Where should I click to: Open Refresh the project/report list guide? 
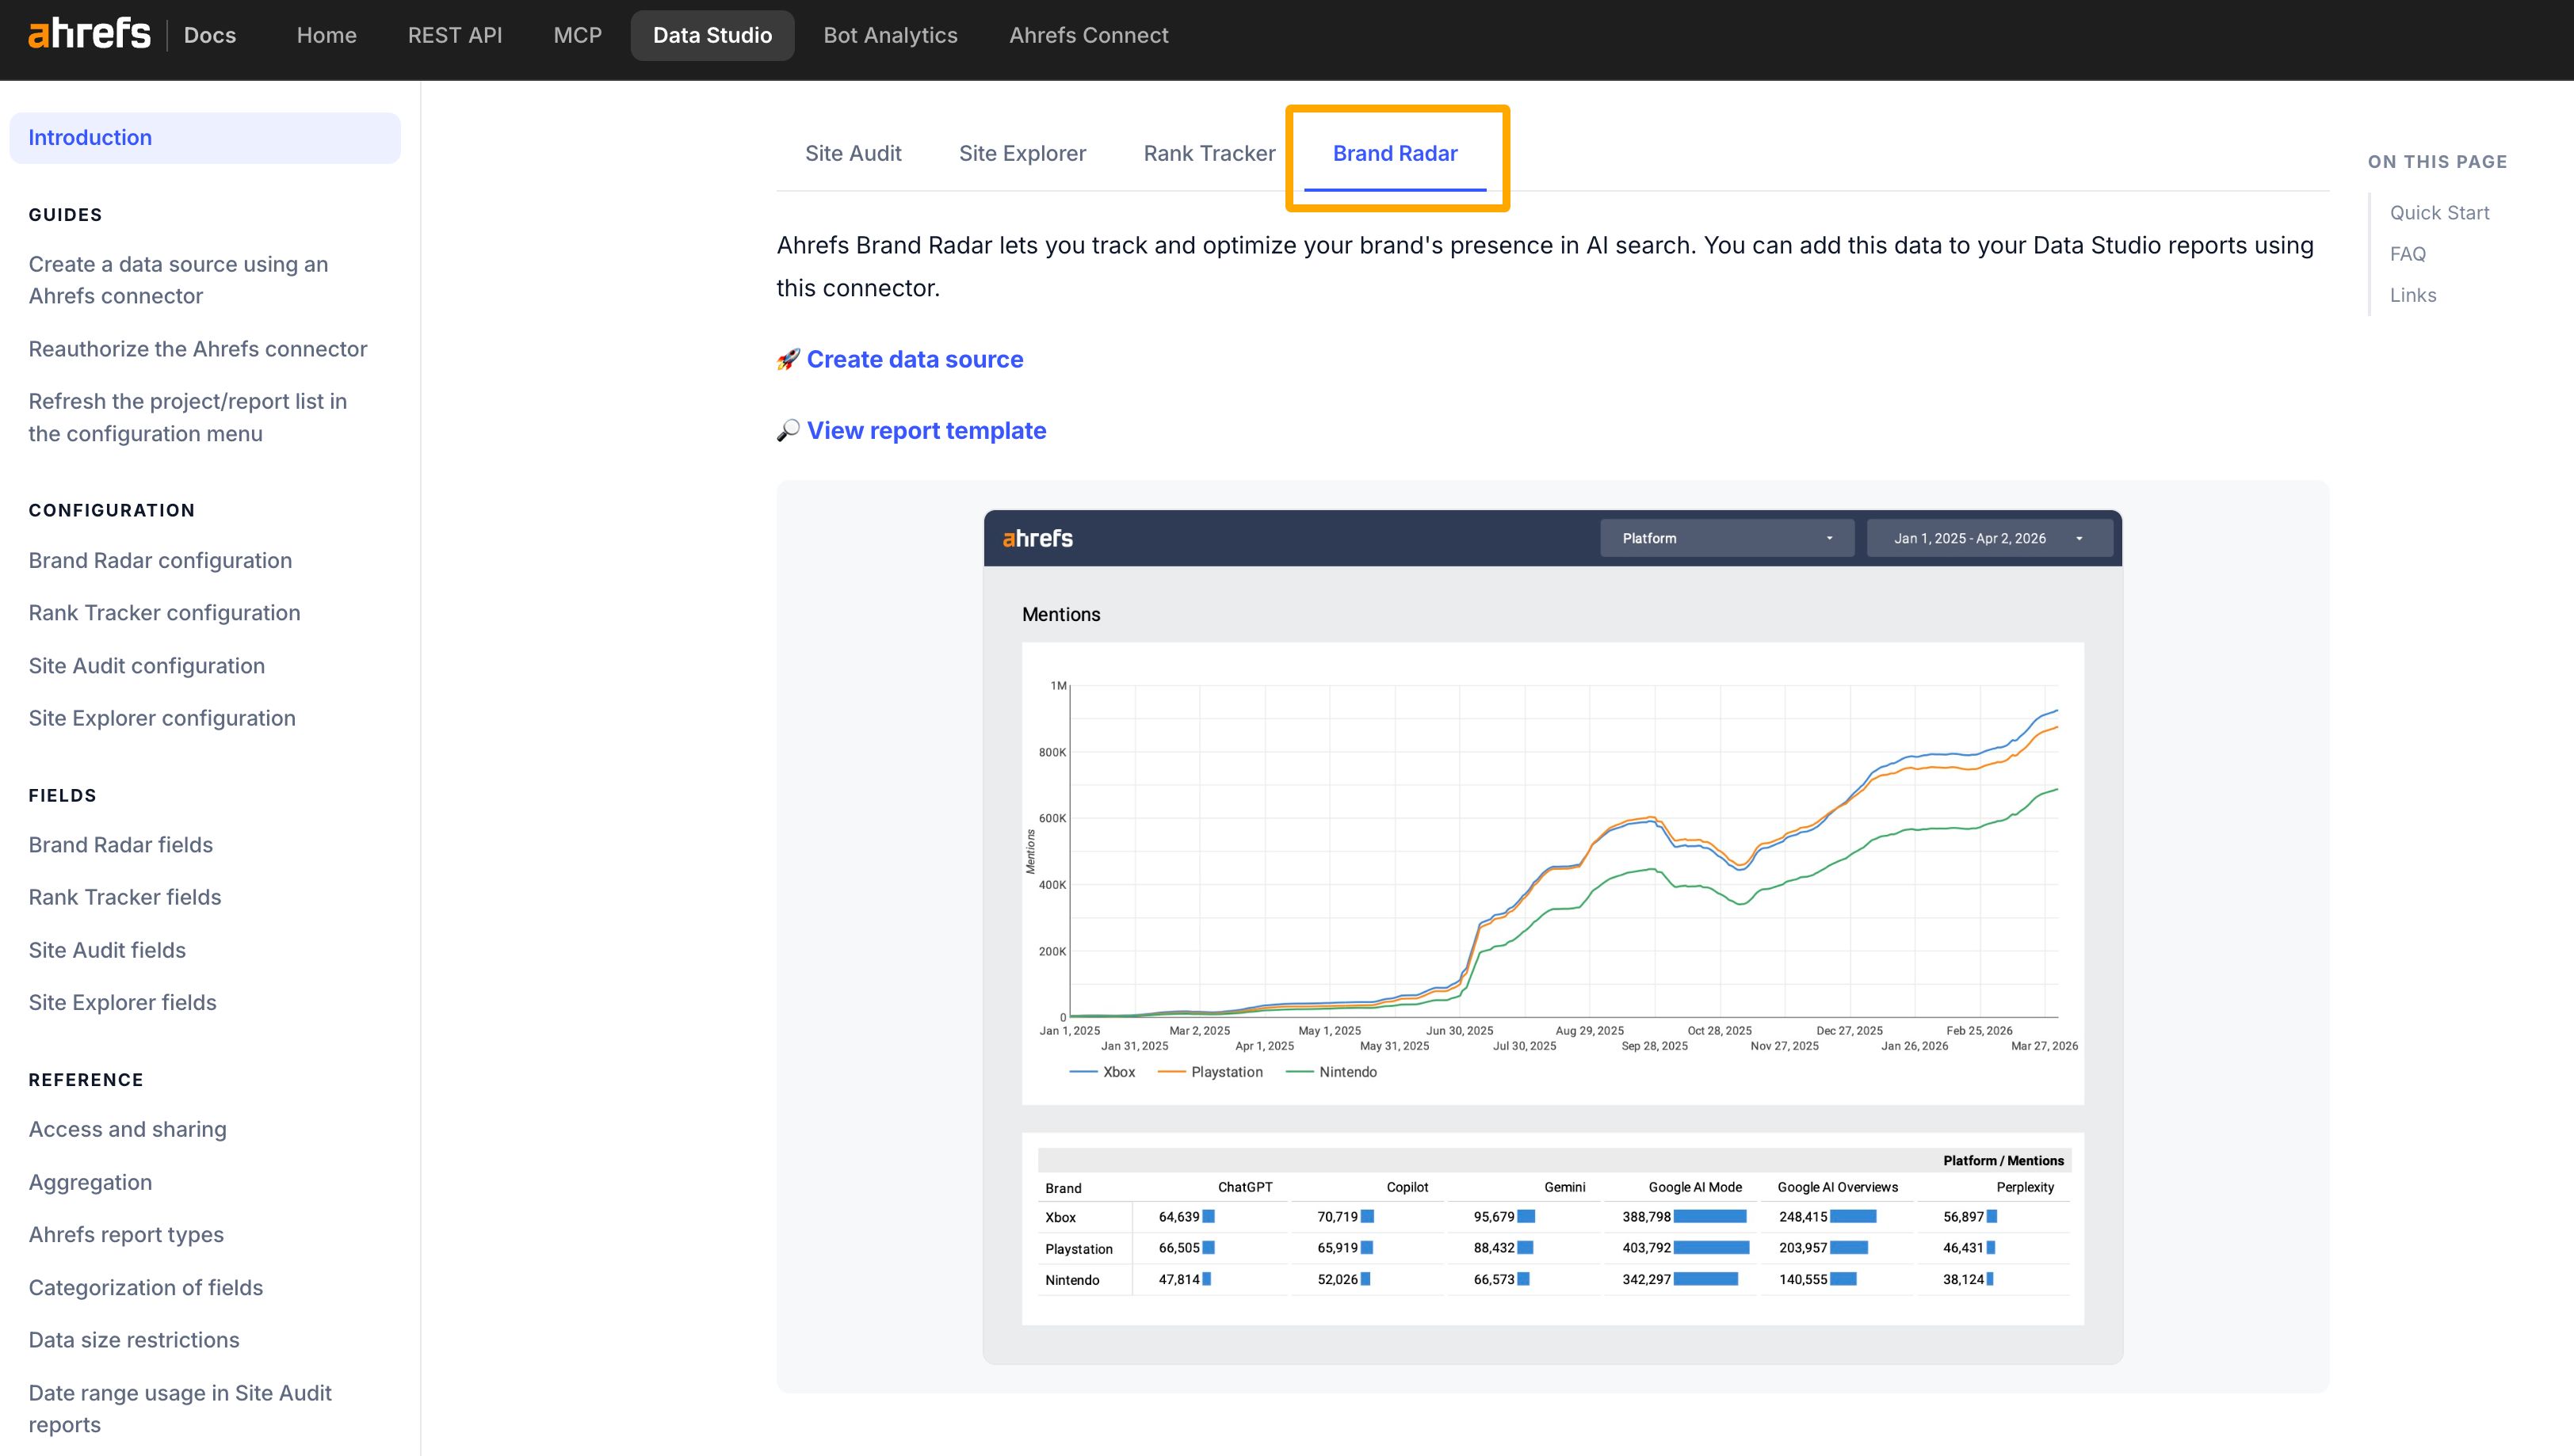pos(188,417)
